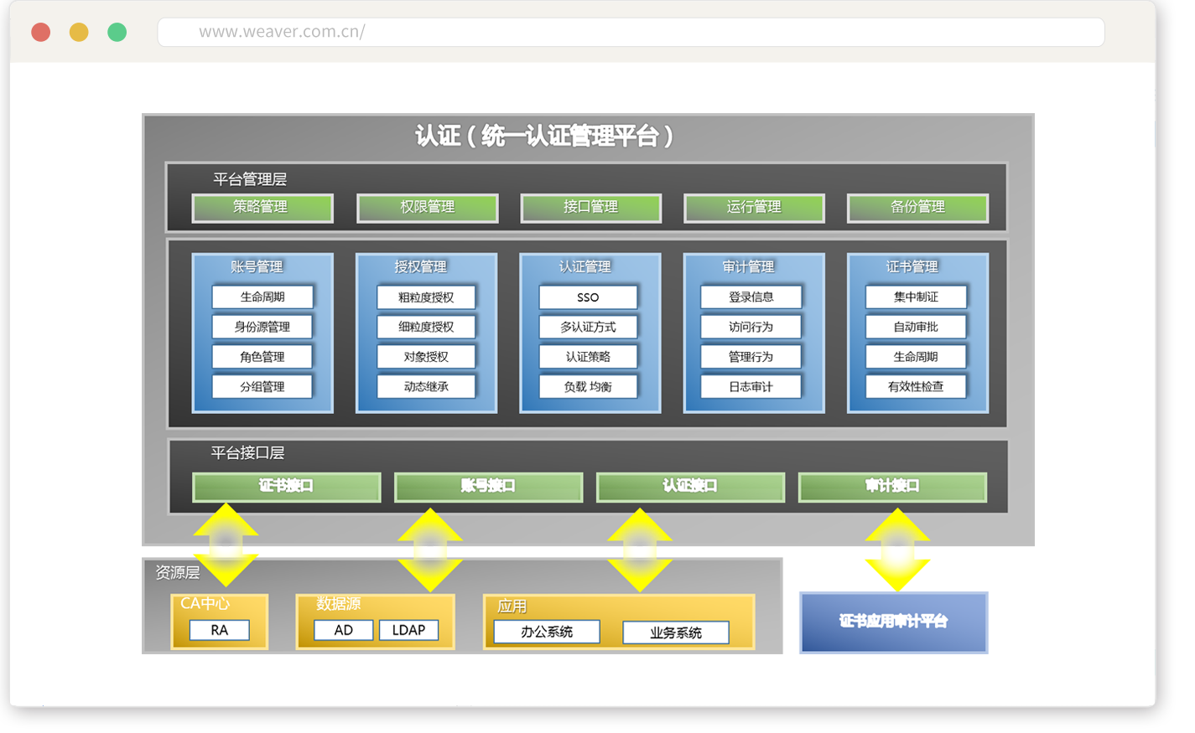
Task: Click the www.weaver.com.cn address bar
Action: pyautogui.click(x=630, y=32)
